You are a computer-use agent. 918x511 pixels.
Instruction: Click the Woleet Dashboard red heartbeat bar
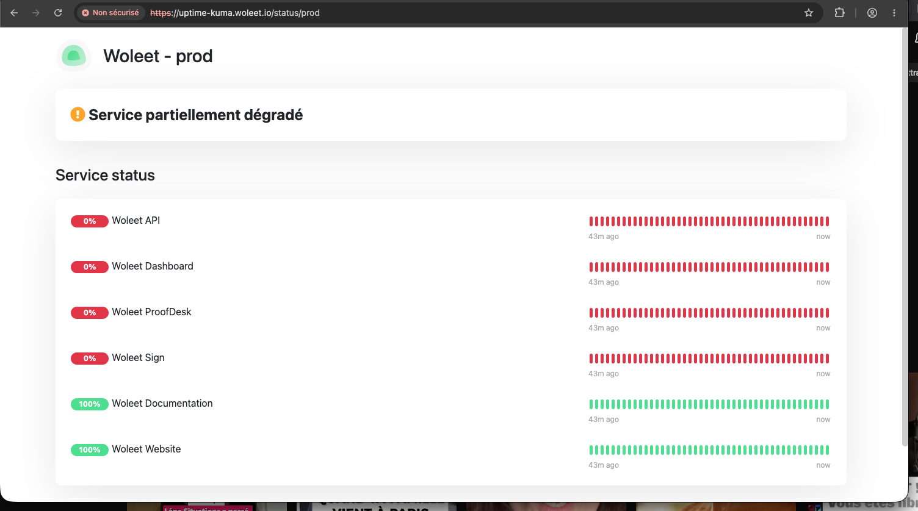pos(709,267)
